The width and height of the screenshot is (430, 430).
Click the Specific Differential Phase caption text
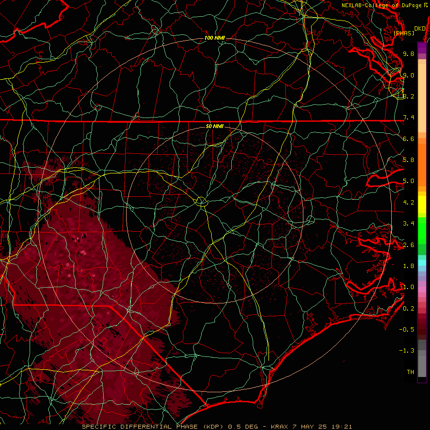coord(217,427)
